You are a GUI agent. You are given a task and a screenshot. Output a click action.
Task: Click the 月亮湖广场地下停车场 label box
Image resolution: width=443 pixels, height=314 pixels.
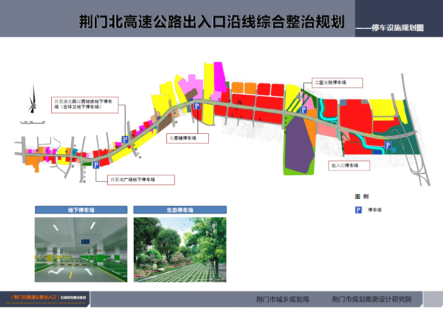coord(141,180)
